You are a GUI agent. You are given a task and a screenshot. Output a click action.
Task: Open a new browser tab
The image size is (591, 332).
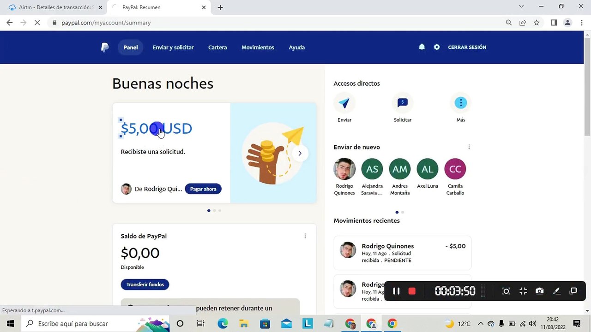[220, 7]
